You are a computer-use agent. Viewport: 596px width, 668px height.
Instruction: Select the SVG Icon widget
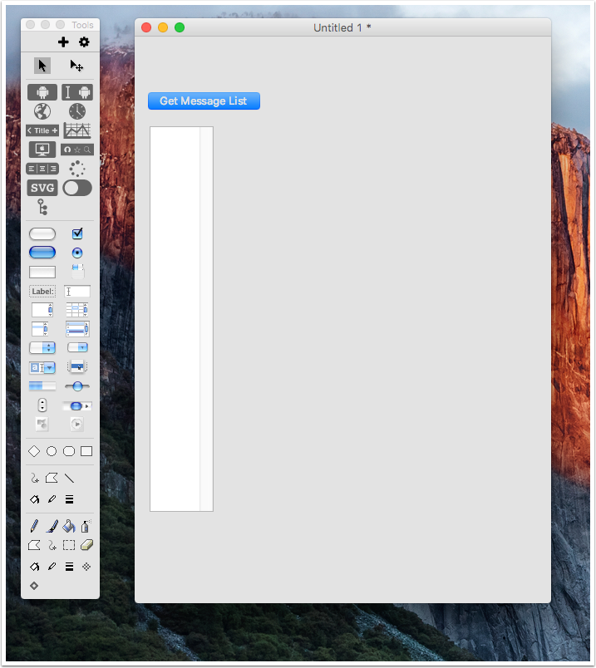42,188
